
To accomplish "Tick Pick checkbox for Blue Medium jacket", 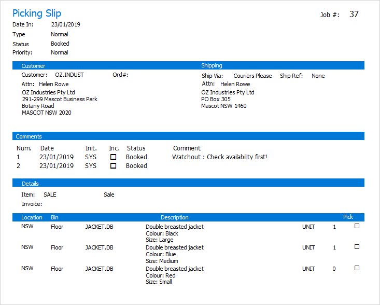I will coord(357,247).
